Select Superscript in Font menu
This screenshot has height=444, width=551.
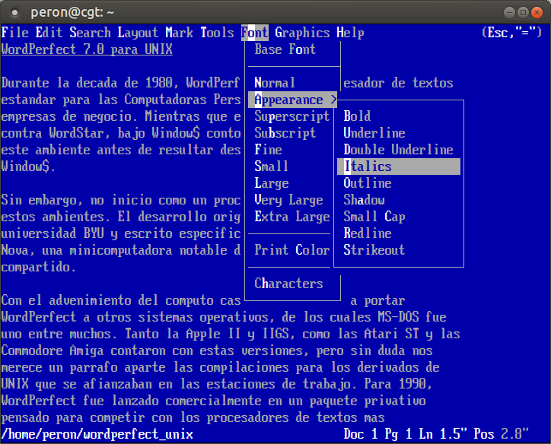(x=291, y=116)
